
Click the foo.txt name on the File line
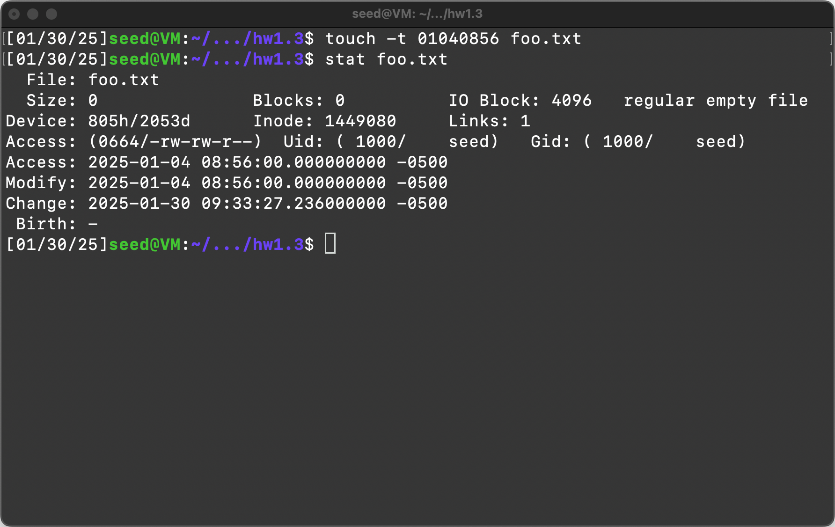pyautogui.click(x=124, y=80)
